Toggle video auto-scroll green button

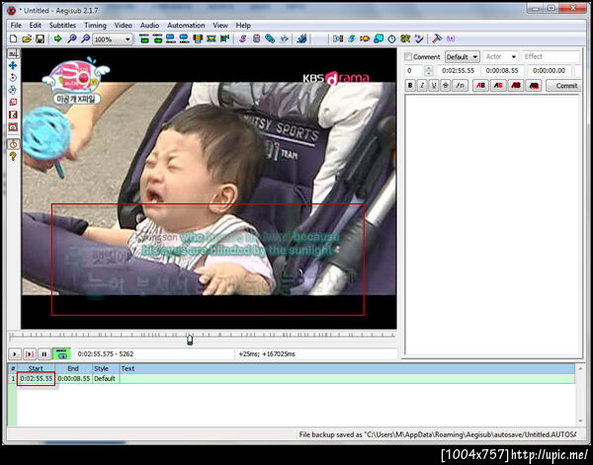61,354
